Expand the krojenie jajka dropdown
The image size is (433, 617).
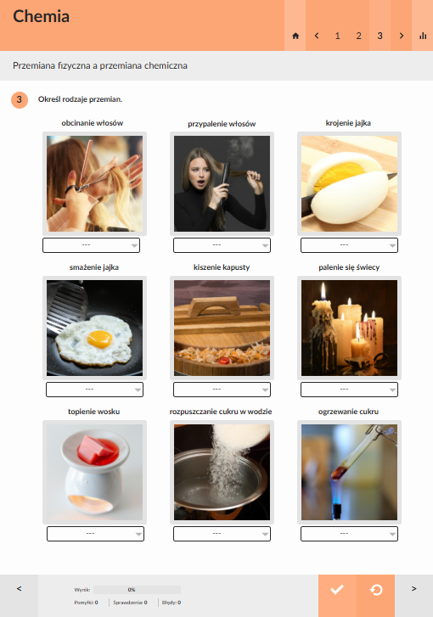click(x=349, y=245)
